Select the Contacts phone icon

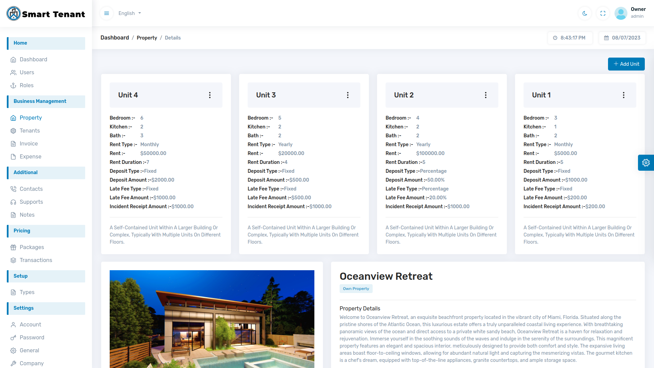(13, 189)
